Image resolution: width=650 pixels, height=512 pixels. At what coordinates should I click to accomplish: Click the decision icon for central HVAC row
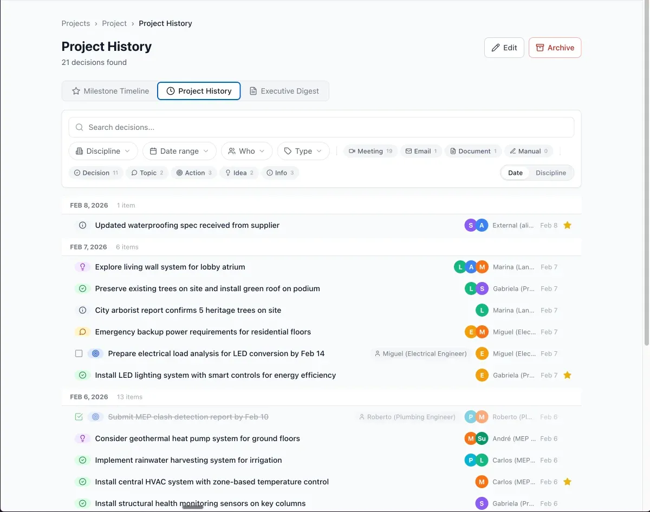click(83, 482)
